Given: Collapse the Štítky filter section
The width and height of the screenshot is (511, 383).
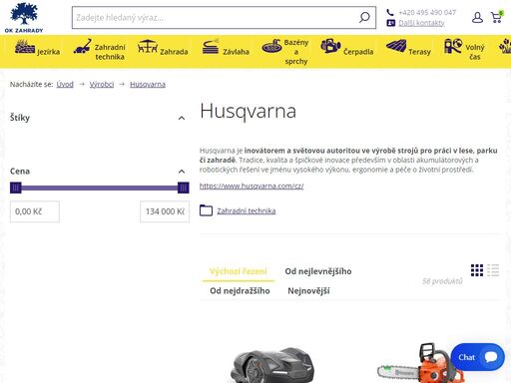Looking at the screenshot, I should coord(182,118).
